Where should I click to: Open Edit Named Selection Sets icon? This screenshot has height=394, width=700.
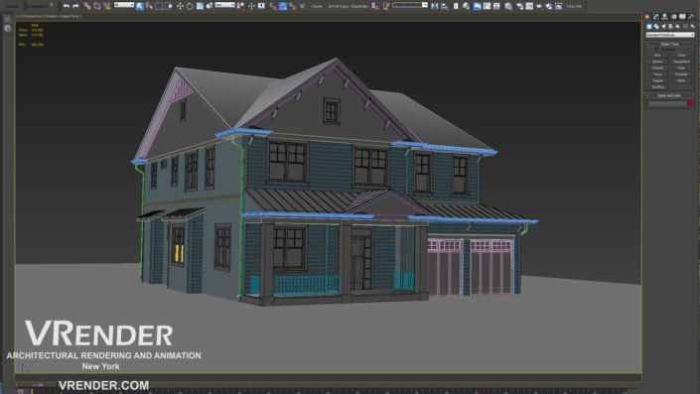tap(386, 6)
